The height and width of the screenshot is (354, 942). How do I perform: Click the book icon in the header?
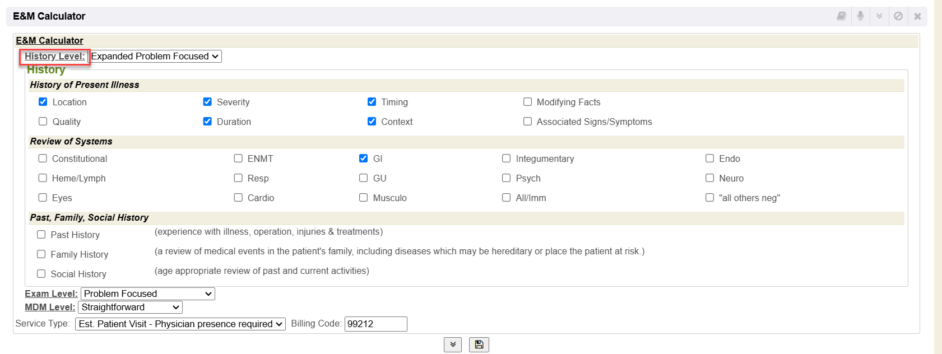pos(841,16)
